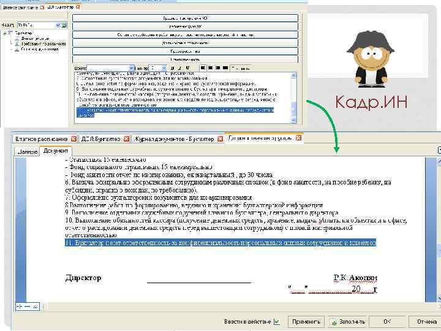Click the fifth wide section button in upper window
This screenshot has height=331, width=441.
(185, 51)
